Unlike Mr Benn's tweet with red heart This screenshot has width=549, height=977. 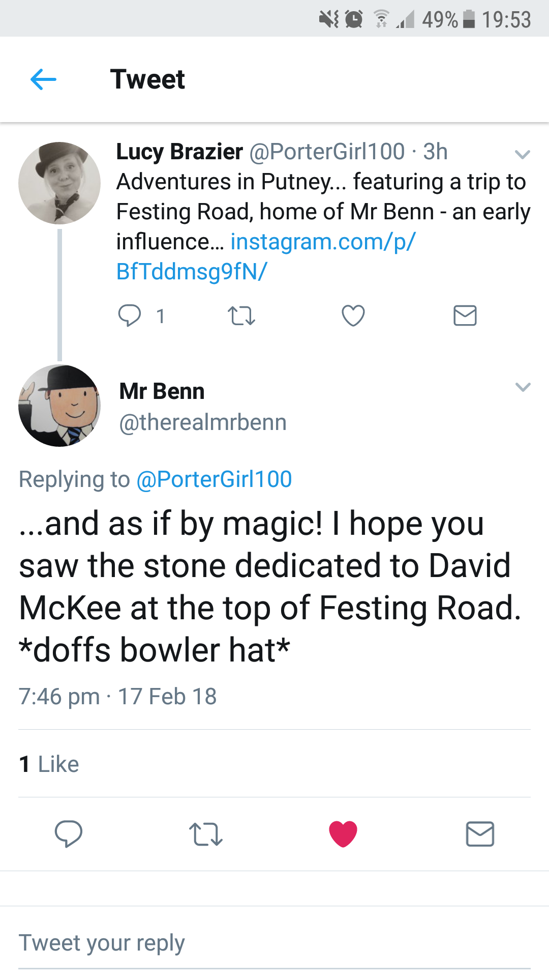[343, 834]
